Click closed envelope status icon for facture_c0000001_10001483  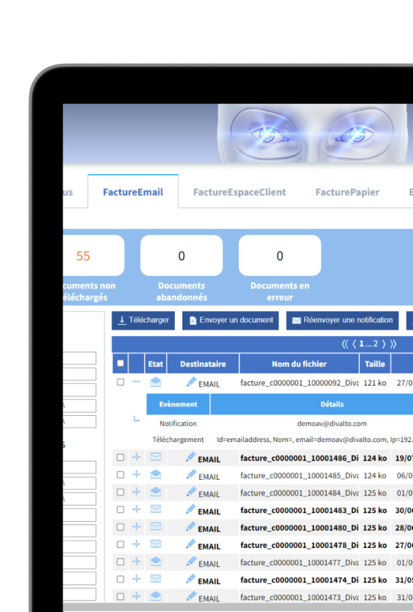point(156,509)
